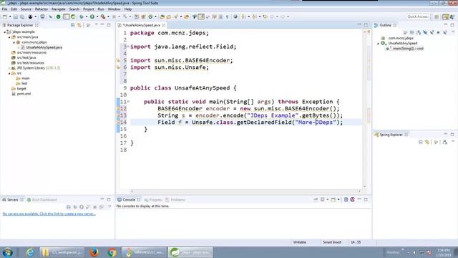This screenshot has height=258, width=458.
Task: Click the editor horizontal scrollbar
Action: pos(245,191)
